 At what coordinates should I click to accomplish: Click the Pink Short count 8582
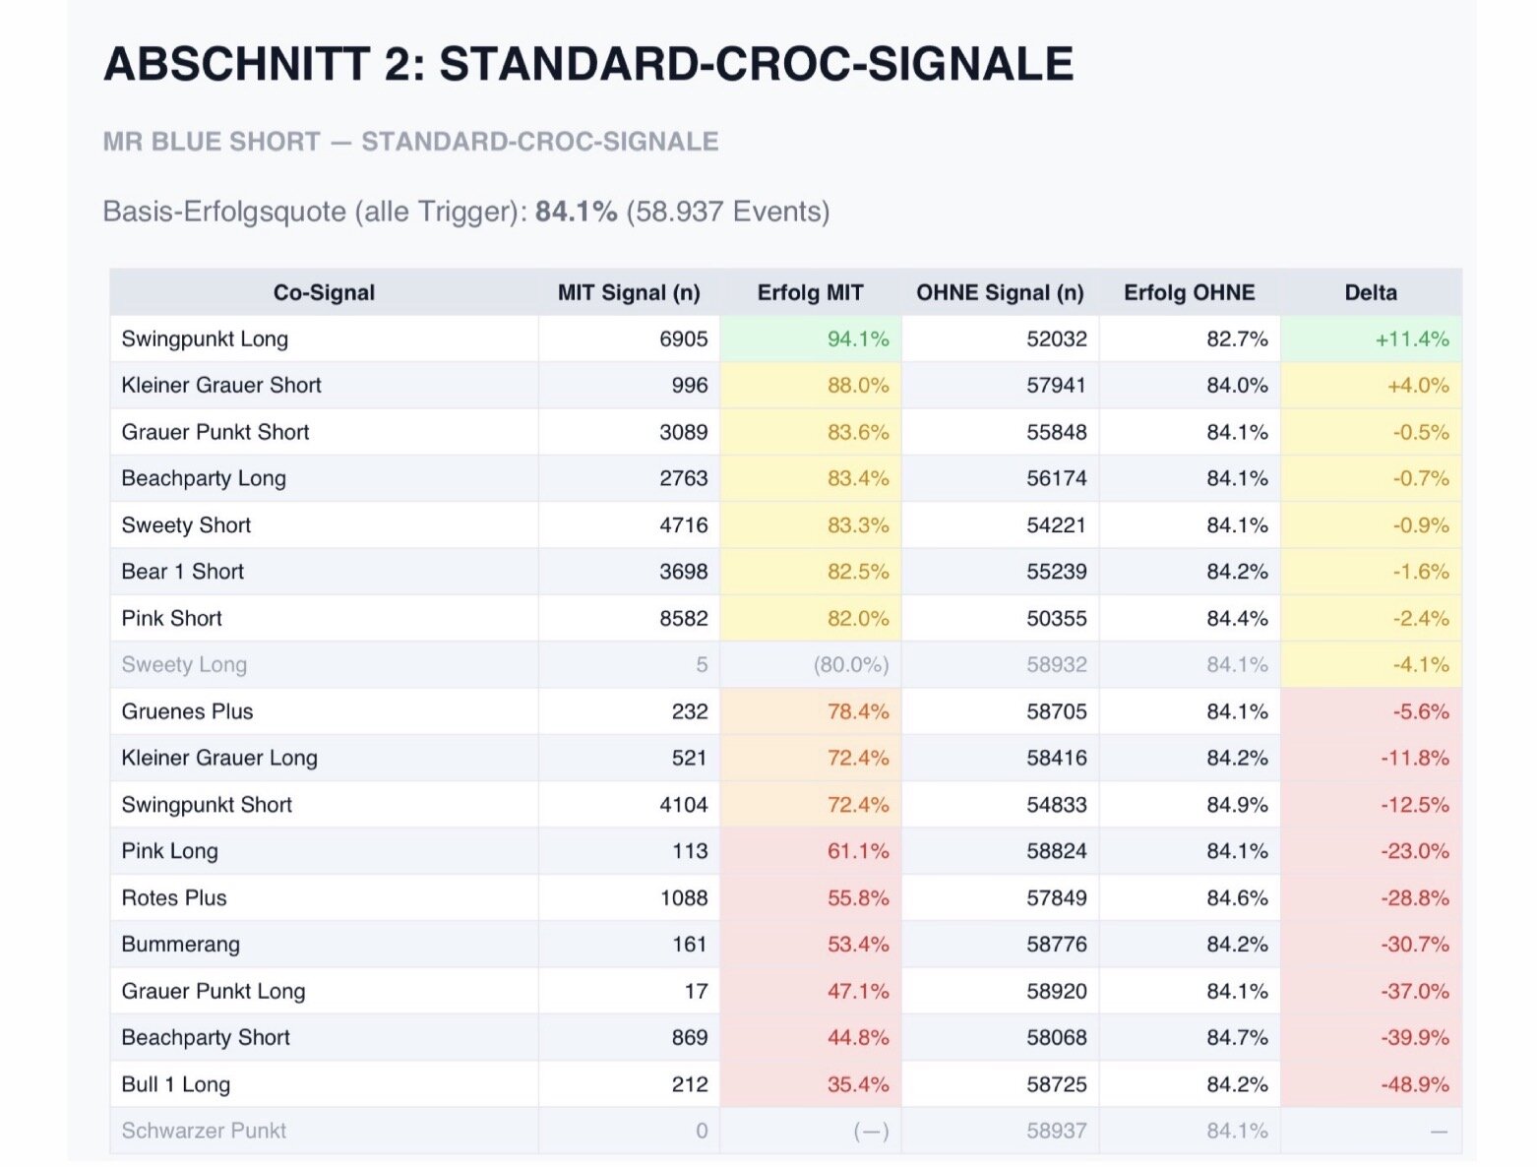[683, 619]
